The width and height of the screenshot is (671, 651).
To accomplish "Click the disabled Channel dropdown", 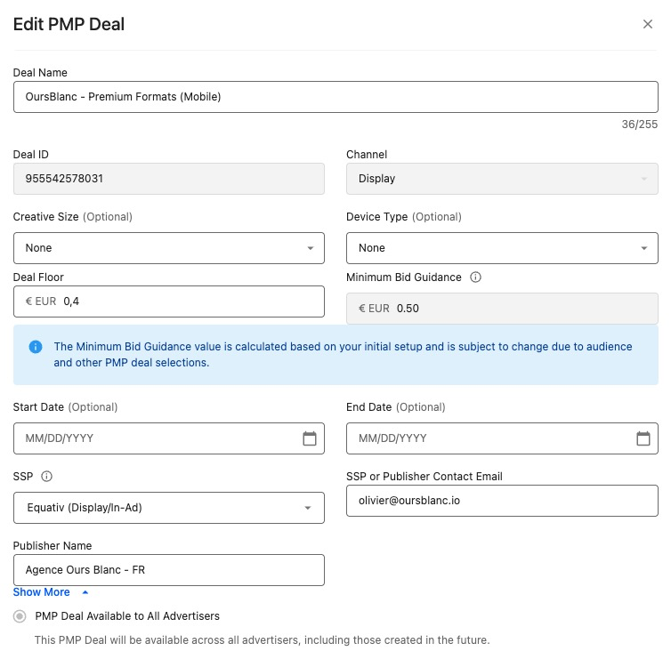I will [501, 179].
